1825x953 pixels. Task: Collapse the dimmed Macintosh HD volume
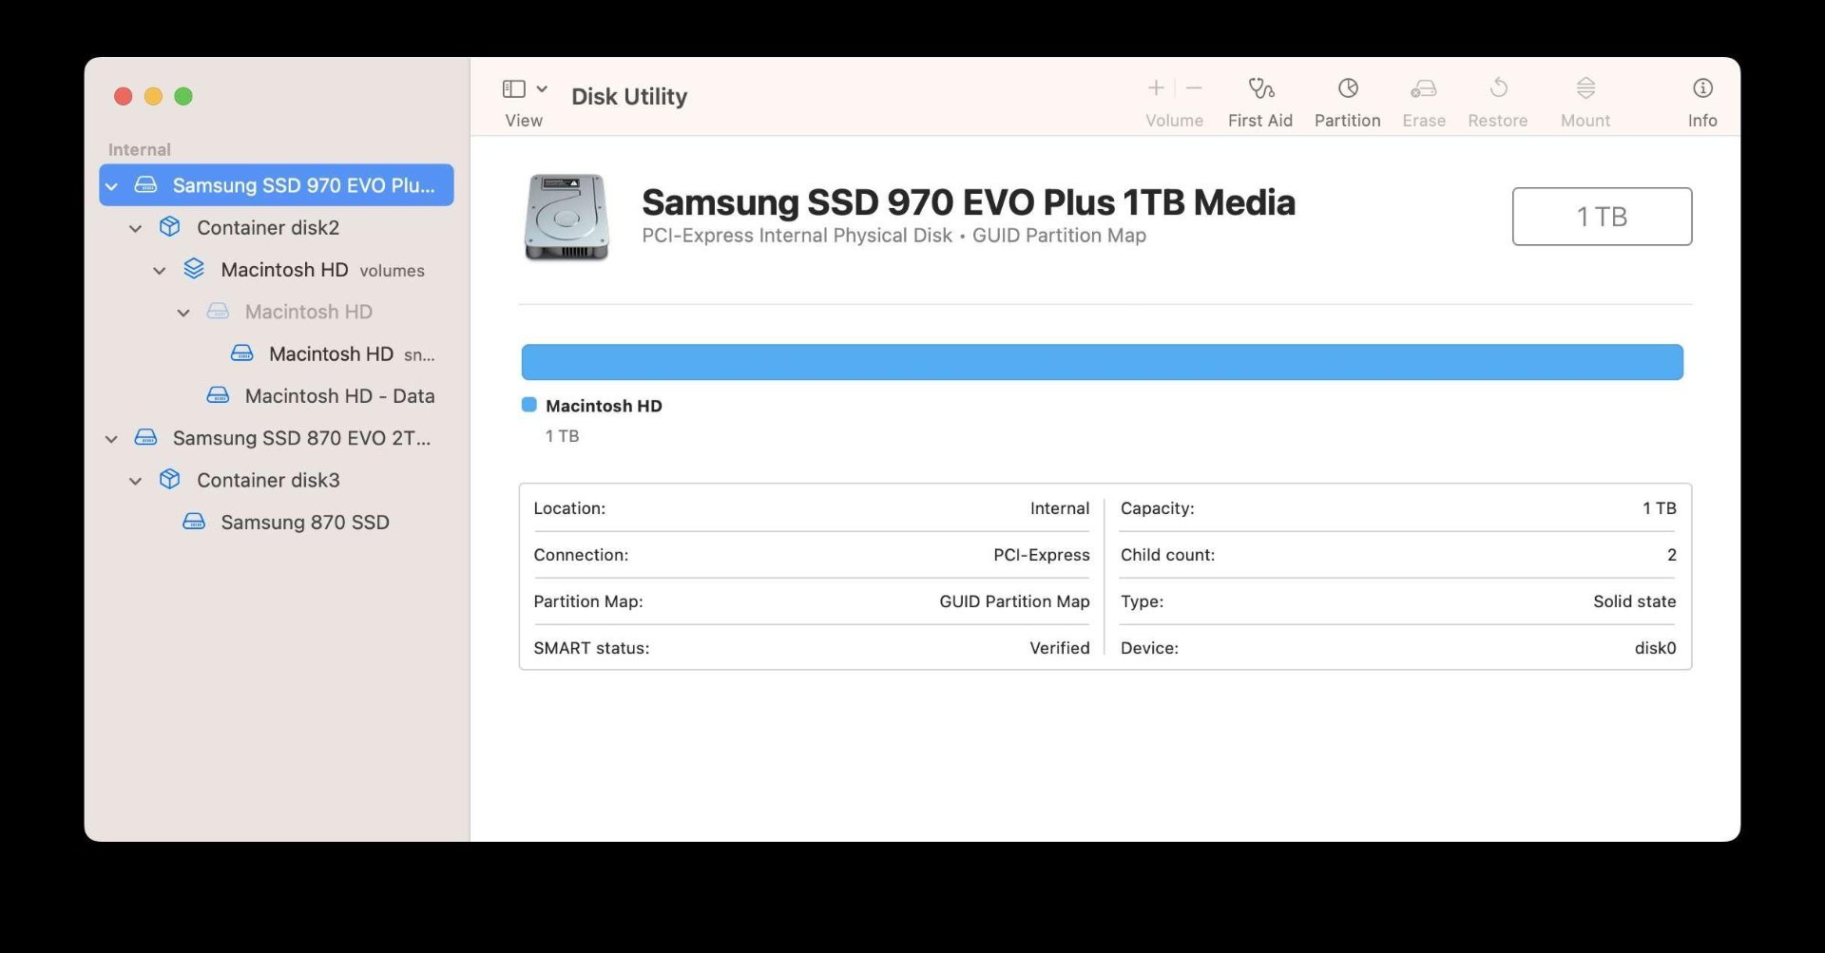[183, 313]
